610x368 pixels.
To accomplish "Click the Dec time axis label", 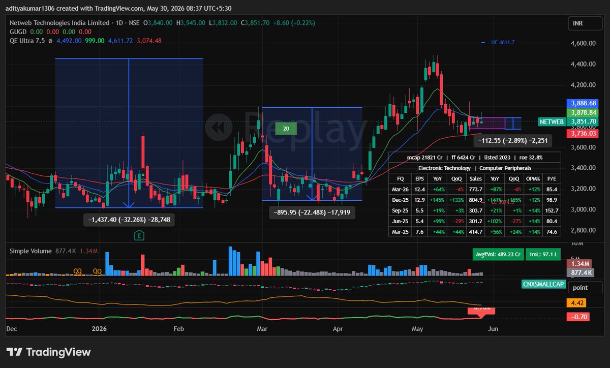I will click(x=11, y=329).
